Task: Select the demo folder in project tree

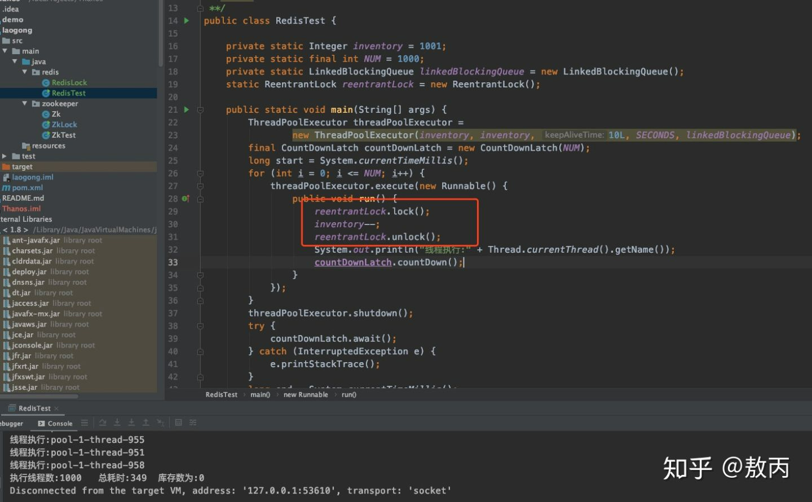Action: coord(13,20)
